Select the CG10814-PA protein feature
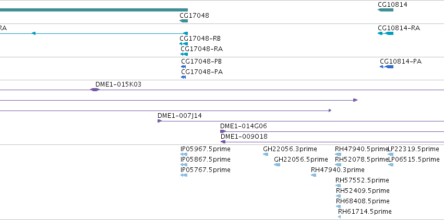 (387, 67)
